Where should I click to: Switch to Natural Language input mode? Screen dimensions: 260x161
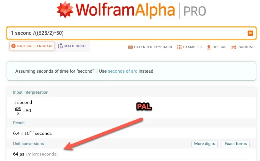coord(32,46)
